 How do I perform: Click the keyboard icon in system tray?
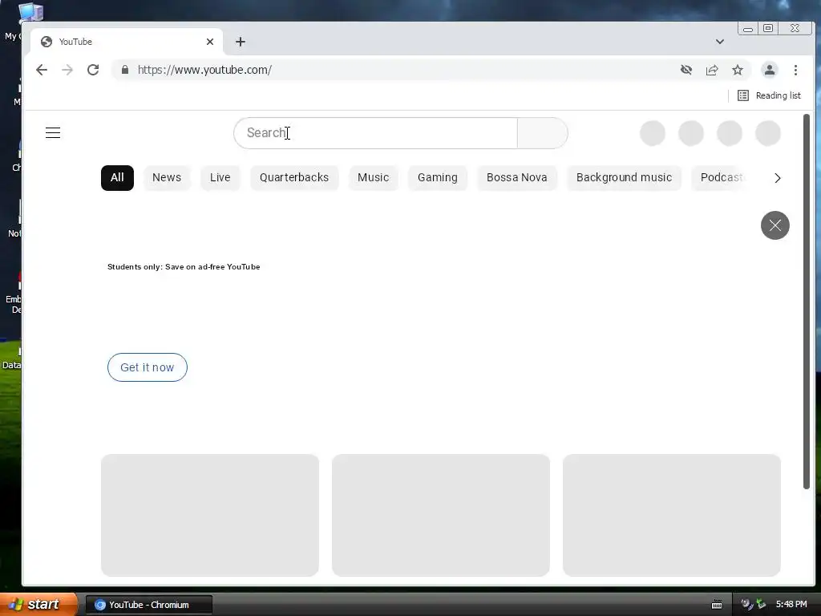pos(717,605)
